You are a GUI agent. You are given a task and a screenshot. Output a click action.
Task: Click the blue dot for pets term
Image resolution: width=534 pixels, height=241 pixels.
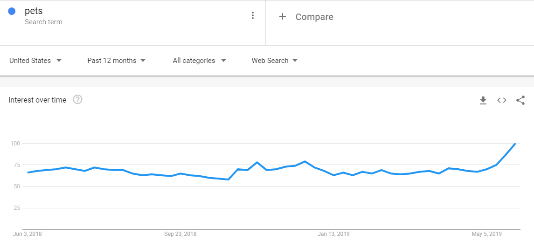(x=12, y=11)
